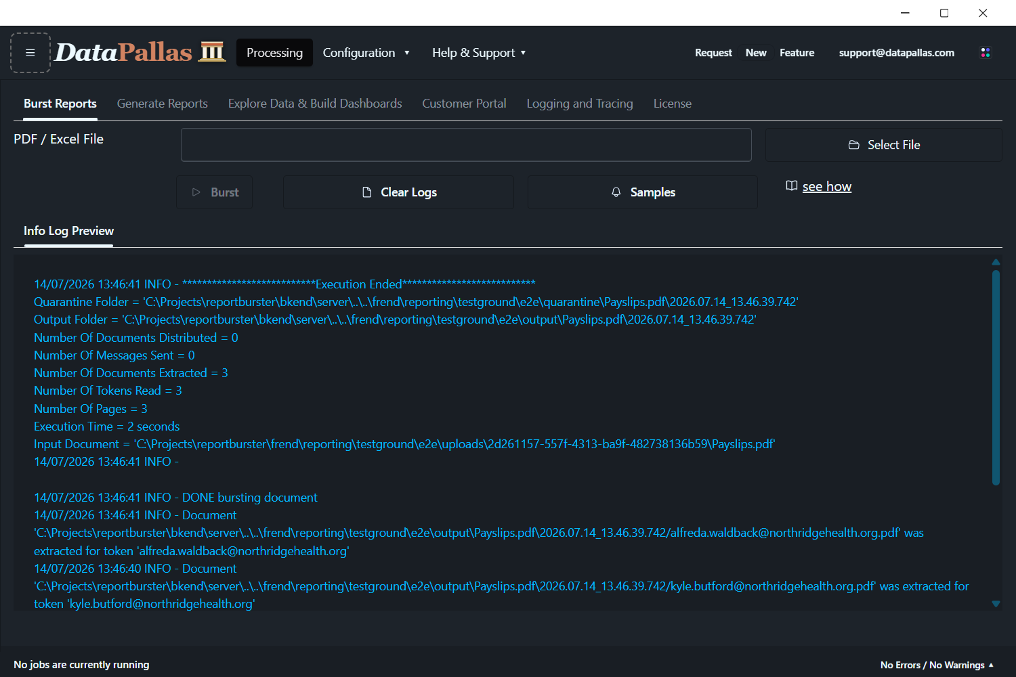Screen dimensions: 1016x677
Task: Open the hamburger sidebar menu
Action: coord(30,53)
